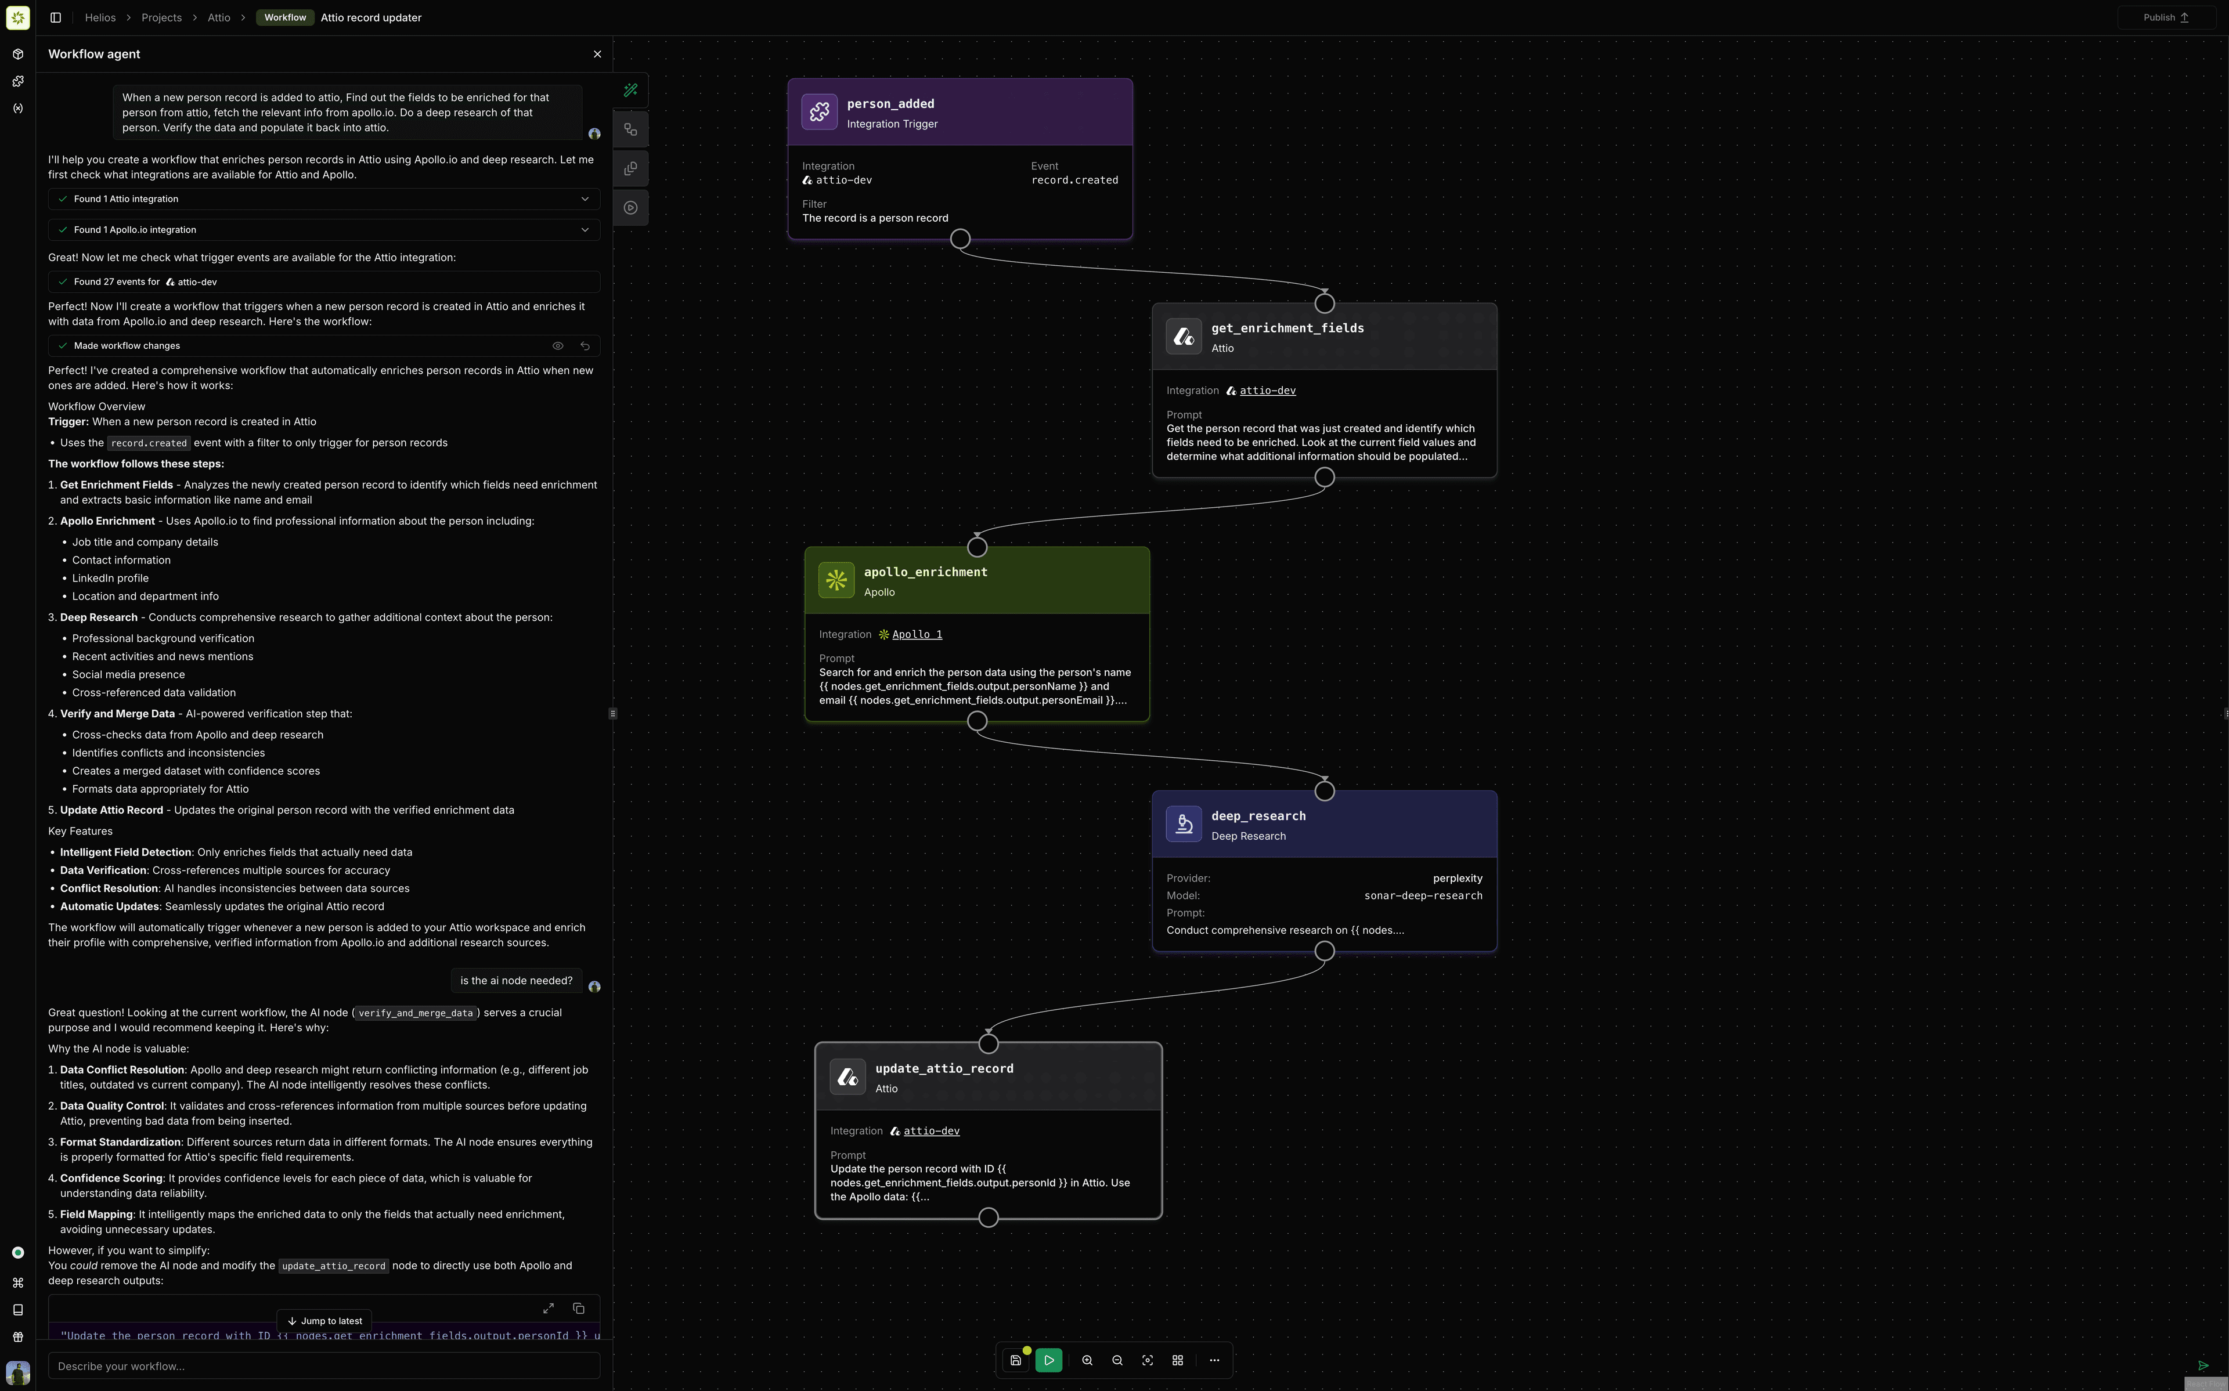Open the three-dots more options menu
Screen dimensions: 2229x1391
pos(1214,1361)
